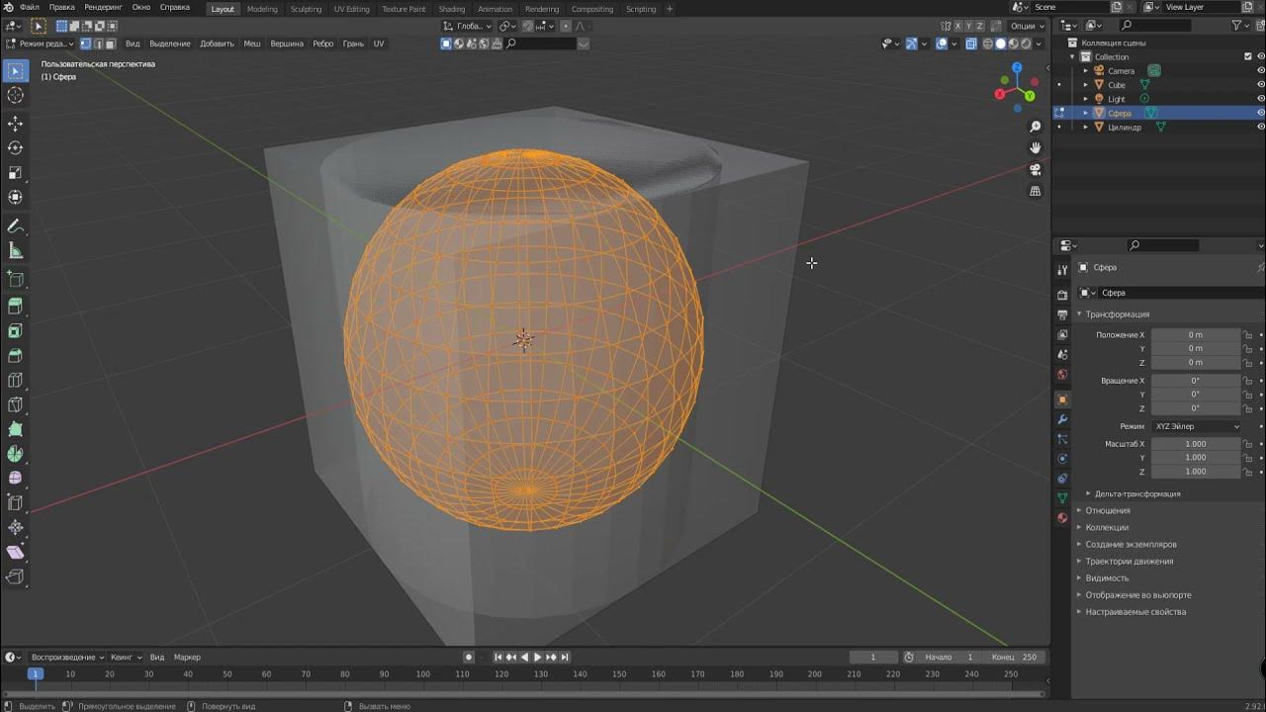Image resolution: width=1266 pixels, height=712 pixels.
Task: Select the Light object in outliner
Action: [x=1117, y=99]
